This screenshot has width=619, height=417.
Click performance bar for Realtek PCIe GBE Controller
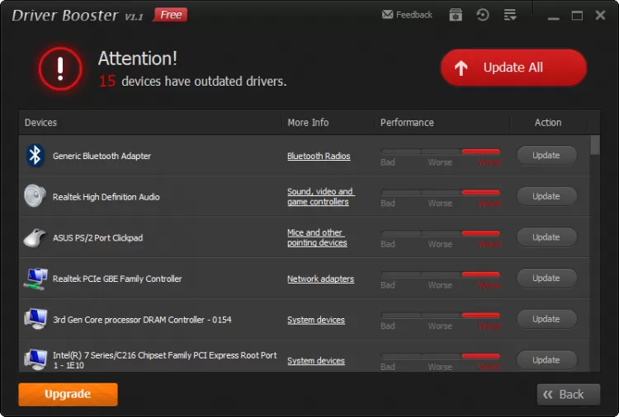(x=441, y=274)
